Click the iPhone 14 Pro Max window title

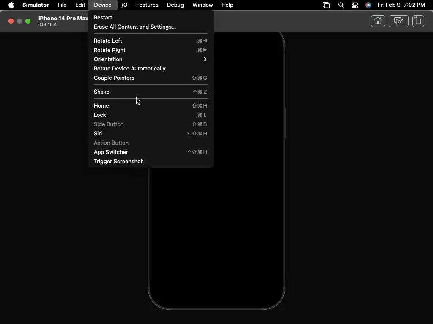[63, 18]
